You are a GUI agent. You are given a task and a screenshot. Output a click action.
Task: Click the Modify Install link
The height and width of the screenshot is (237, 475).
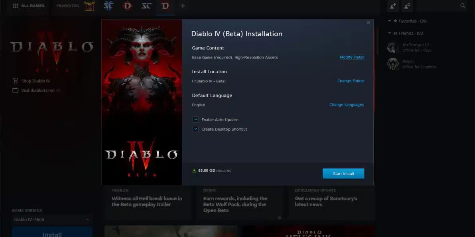tap(352, 57)
